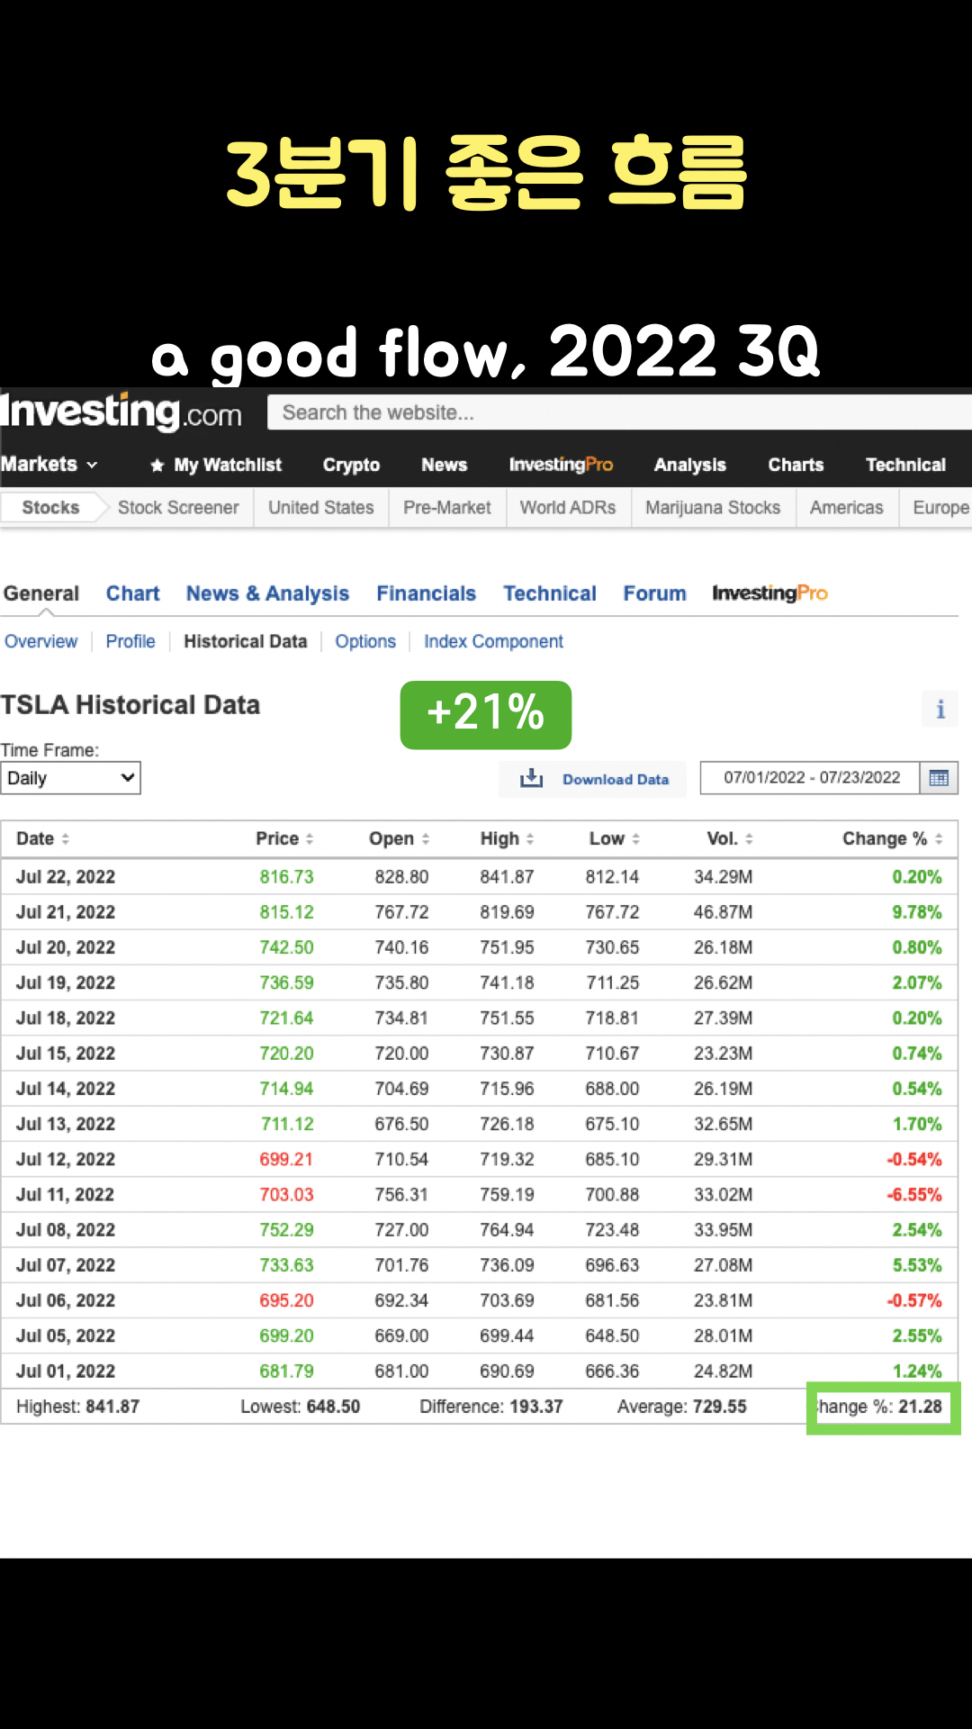972x1729 pixels.
Task: Open InvestingPro in the top navigation
Action: coord(561,465)
